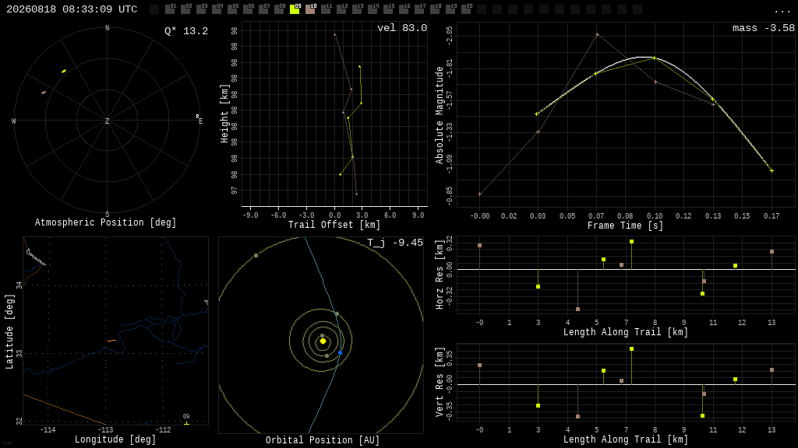
Task: Click the W compass label
Action: pos(14,121)
